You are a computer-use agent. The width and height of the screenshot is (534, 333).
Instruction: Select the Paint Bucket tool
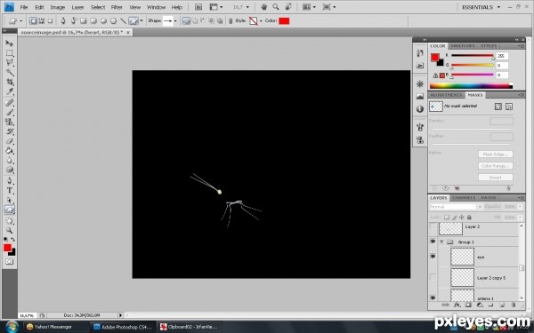10,151
